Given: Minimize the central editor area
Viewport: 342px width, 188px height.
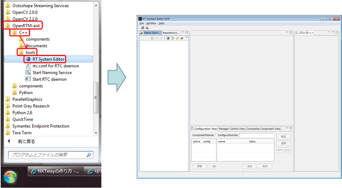Looking at the screenshot, I should pos(287,32).
